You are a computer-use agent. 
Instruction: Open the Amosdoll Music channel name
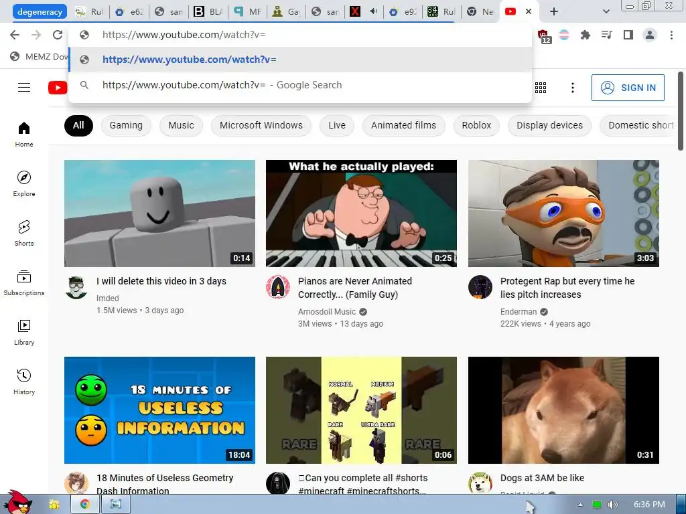[x=327, y=312]
